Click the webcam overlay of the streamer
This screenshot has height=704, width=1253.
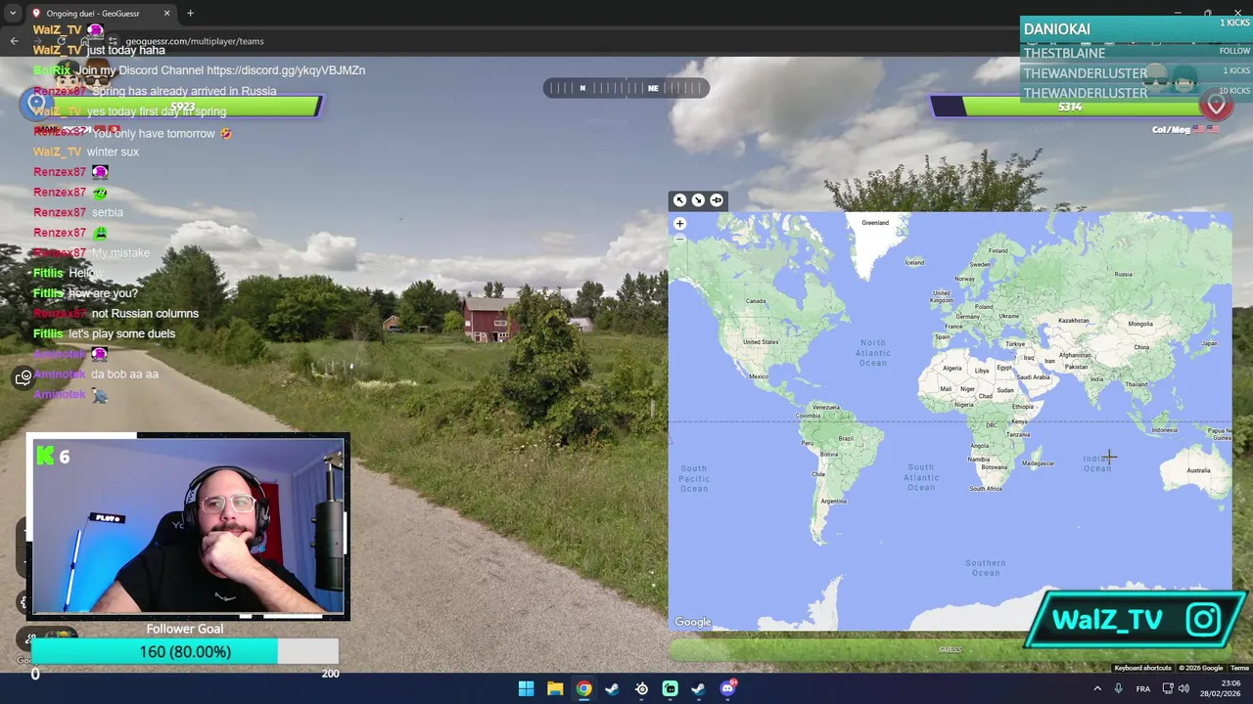188,527
